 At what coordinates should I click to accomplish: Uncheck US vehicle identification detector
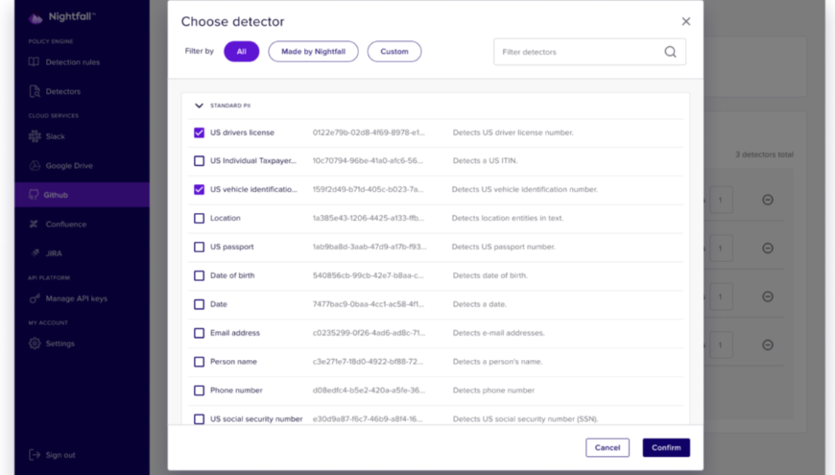tap(199, 190)
